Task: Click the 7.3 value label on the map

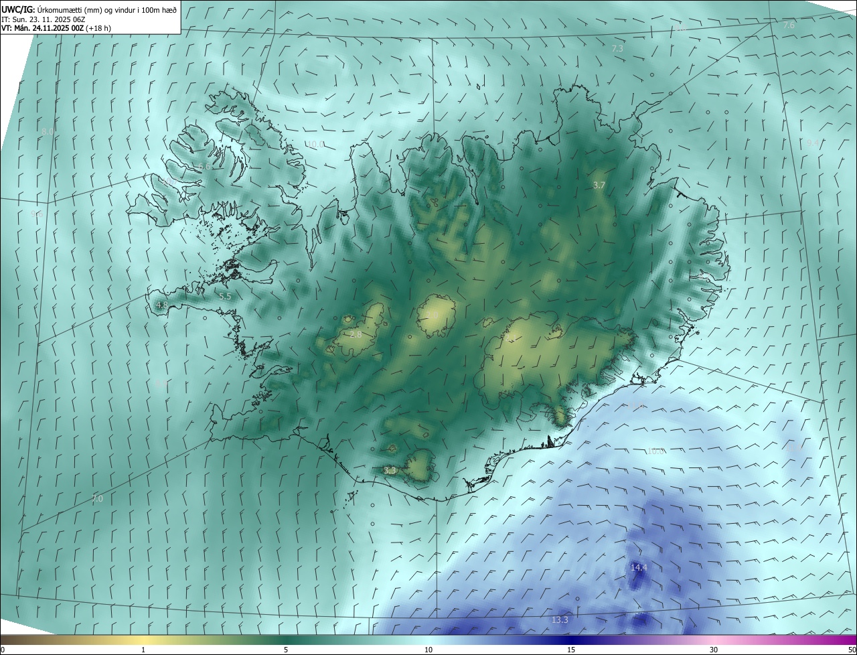Action: click(617, 49)
